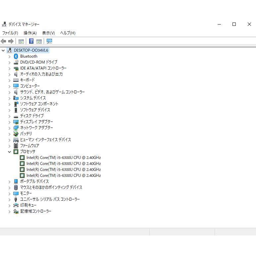The height and width of the screenshot is (256, 256).
Task: Expand the Bluetooth category
Action: (10, 57)
